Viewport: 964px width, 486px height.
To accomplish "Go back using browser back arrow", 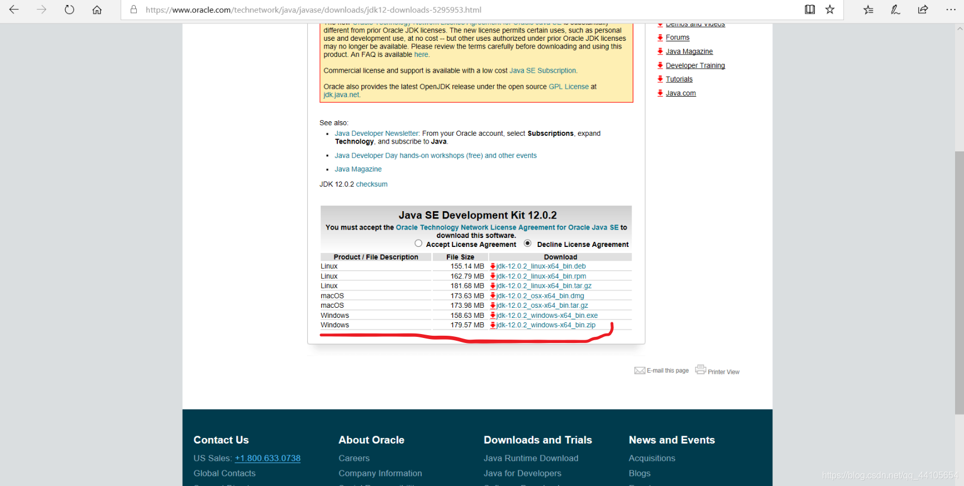I will click(14, 9).
